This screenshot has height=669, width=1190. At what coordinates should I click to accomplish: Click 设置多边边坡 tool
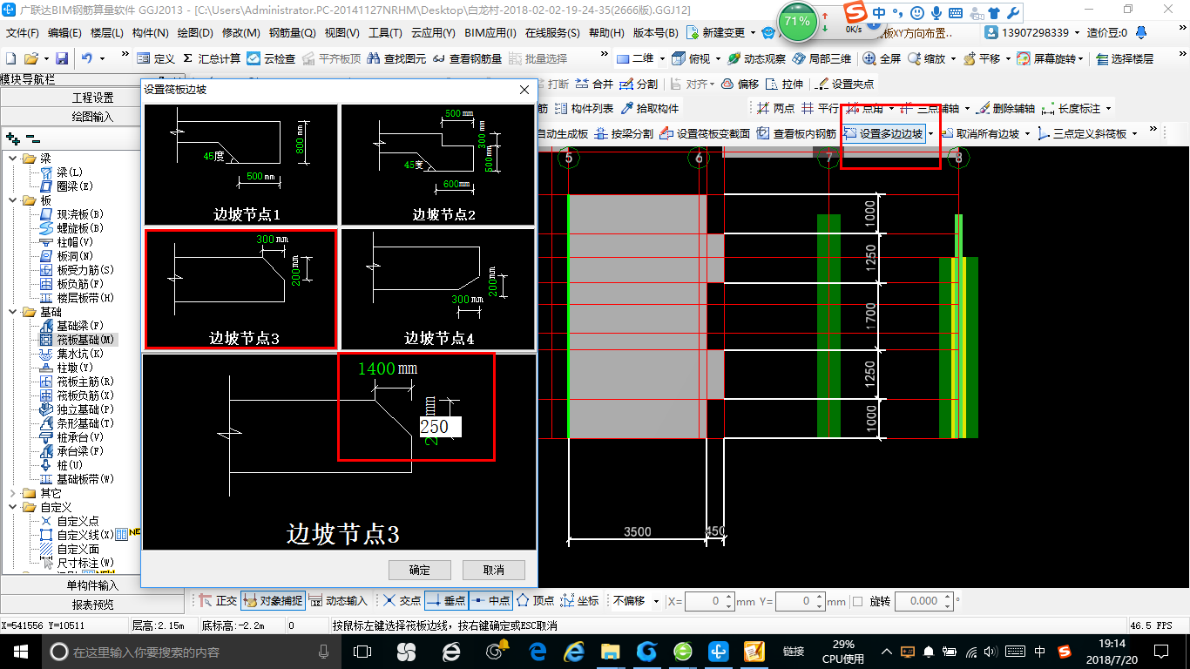coord(883,133)
